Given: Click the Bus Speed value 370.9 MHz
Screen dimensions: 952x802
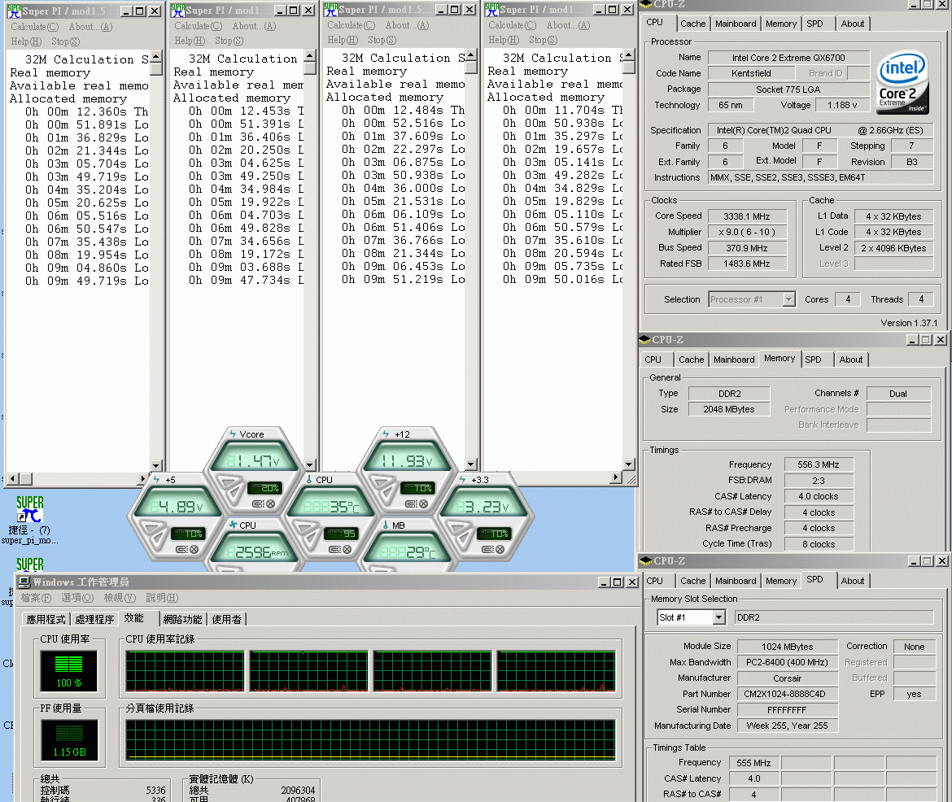Looking at the screenshot, I should (746, 248).
